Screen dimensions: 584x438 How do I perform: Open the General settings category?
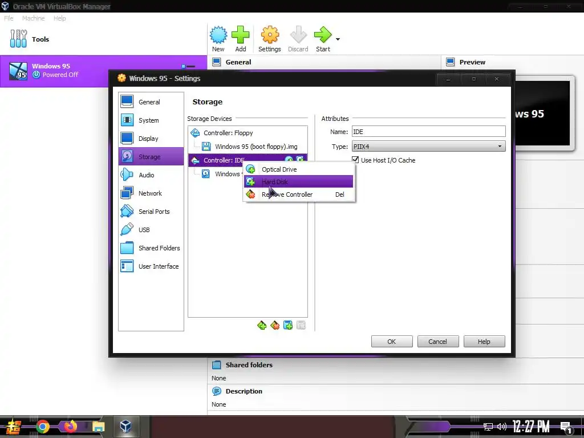click(151, 102)
